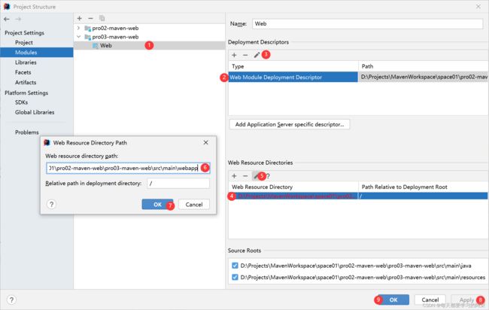Click the pro03-maven-web module folder icon
489x310 pixels.
tap(88, 37)
